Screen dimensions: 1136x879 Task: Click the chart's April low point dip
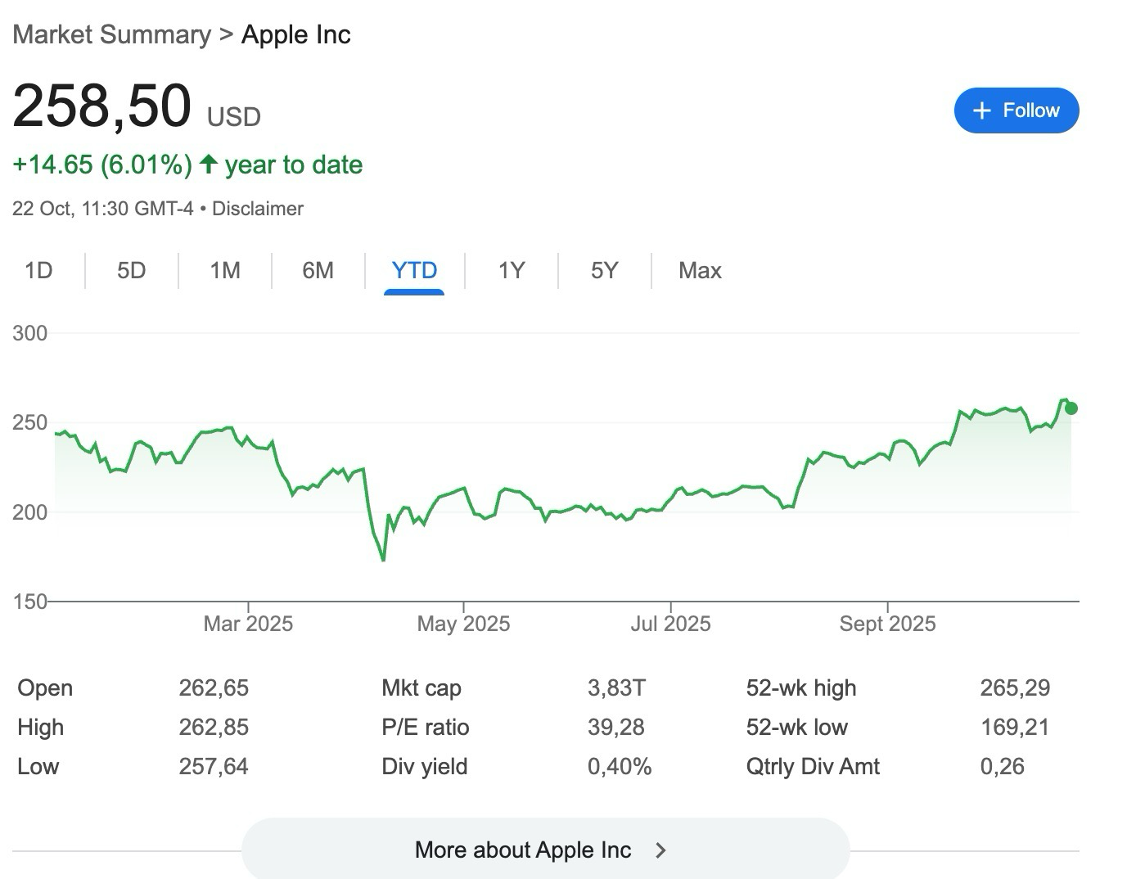click(x=383, y=559)
